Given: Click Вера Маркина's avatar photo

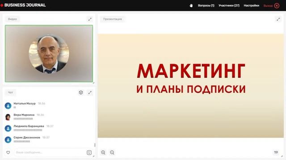Looking at the screenshot, I should coord(8,117).
